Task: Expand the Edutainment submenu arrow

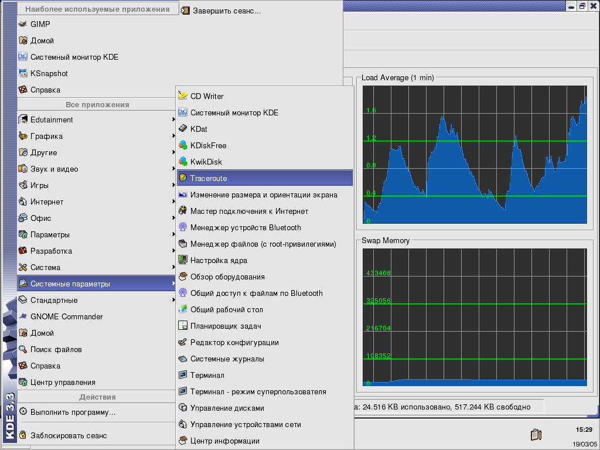Action: pyautogui.click(x=173, y=120)
